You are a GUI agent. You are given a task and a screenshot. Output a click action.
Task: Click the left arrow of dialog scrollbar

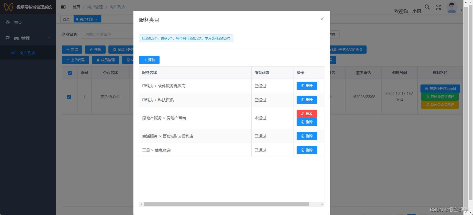coord(142,204)
